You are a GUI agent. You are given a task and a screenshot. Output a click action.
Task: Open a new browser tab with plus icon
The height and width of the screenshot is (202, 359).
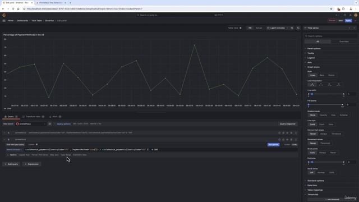coord(70,3)
